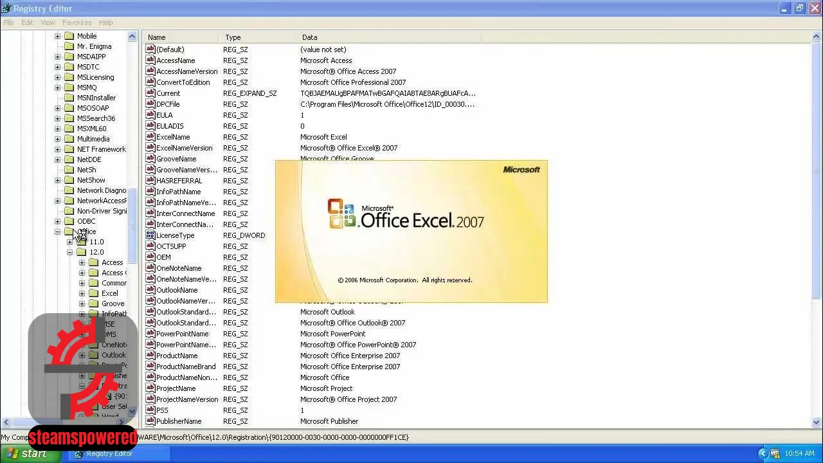
Task: Select the MSOSOAP folder icon
Action: click(x=69, y=108)
